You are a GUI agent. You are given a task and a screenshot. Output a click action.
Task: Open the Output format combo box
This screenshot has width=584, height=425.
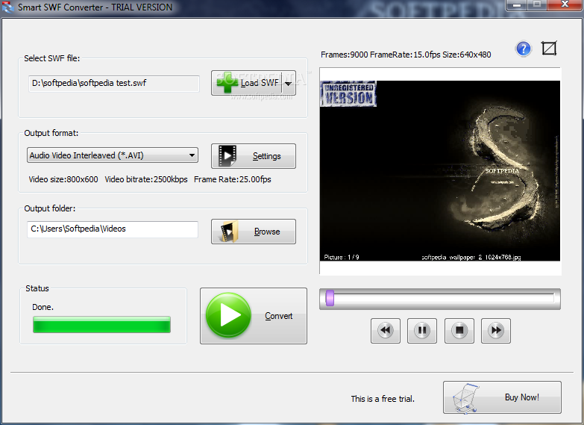click(113, 155)
